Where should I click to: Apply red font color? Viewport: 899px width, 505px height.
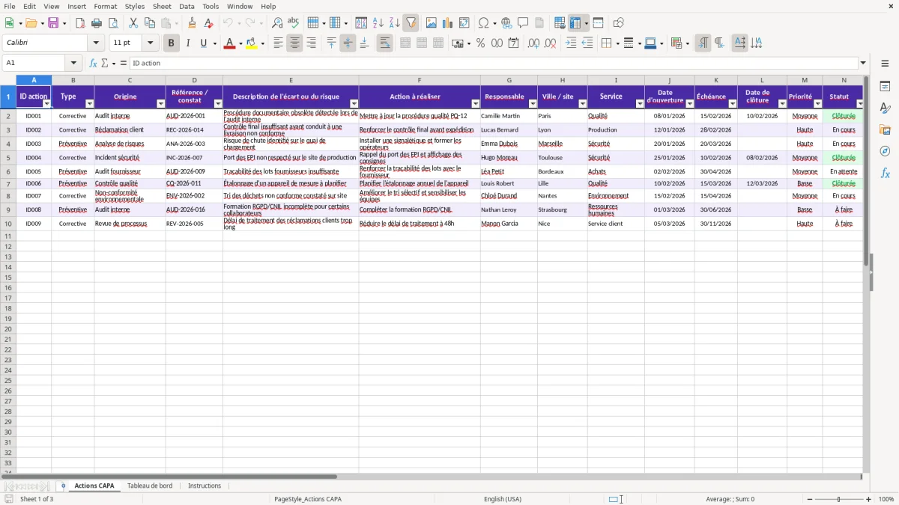pos(229,43)
